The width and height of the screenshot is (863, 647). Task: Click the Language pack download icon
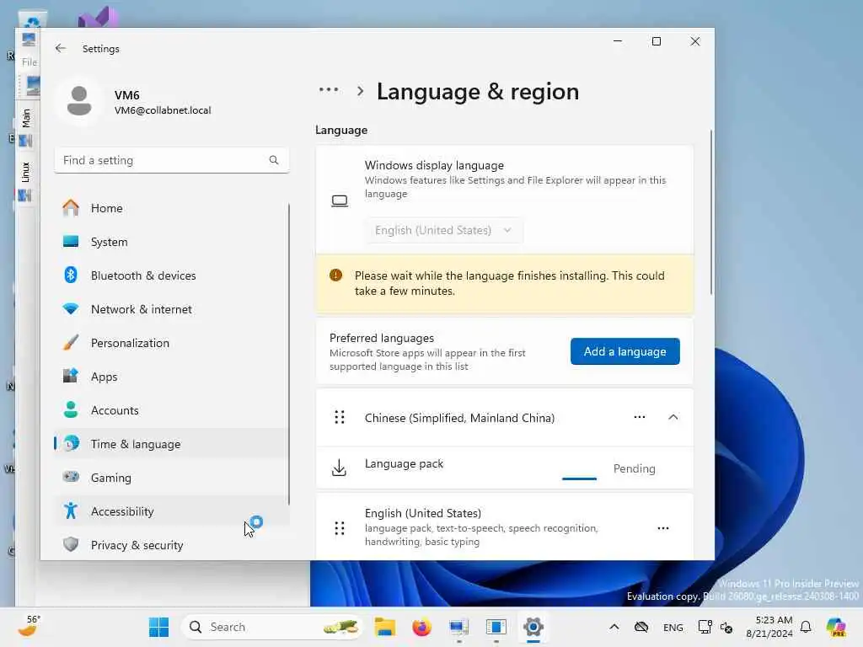point(340,468)
